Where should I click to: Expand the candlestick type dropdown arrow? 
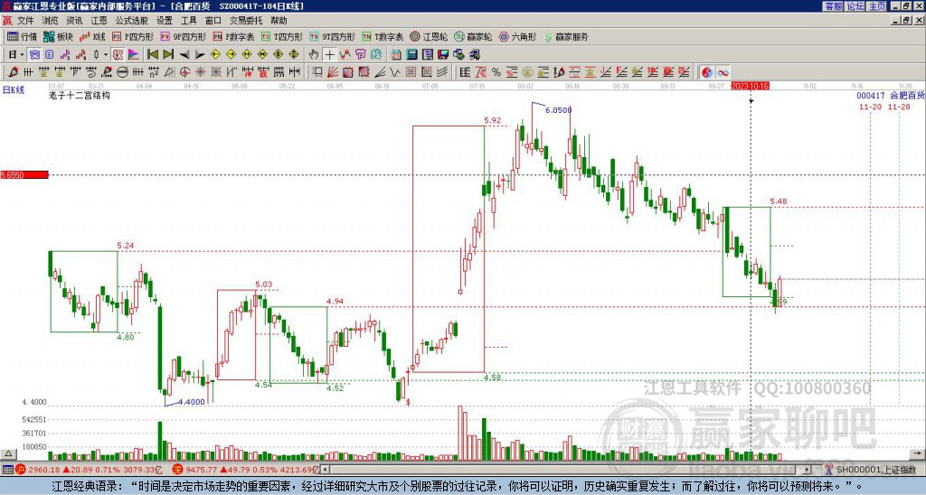click(106, 55)
